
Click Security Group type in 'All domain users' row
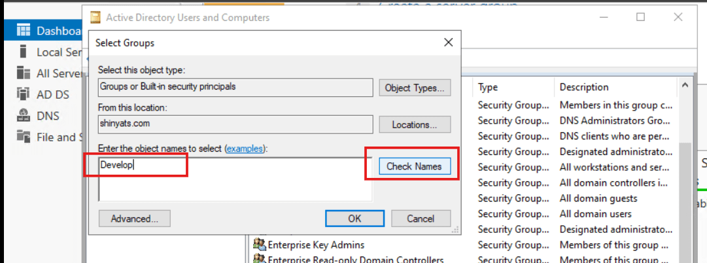coord(513,213)
